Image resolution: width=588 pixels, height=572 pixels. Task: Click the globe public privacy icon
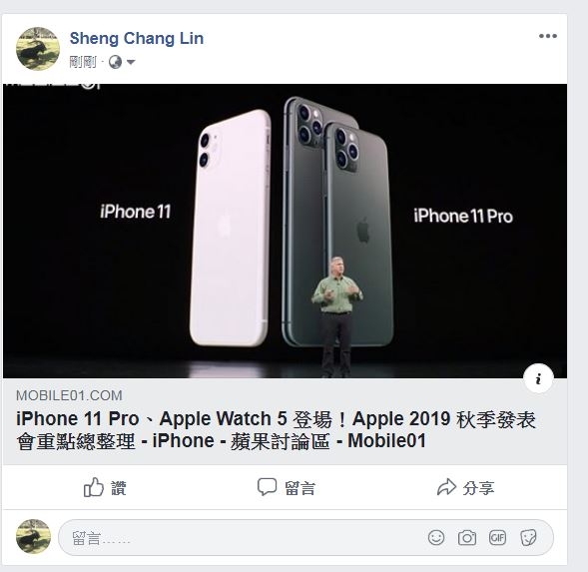pyautogui.click(x=115, y=62)
